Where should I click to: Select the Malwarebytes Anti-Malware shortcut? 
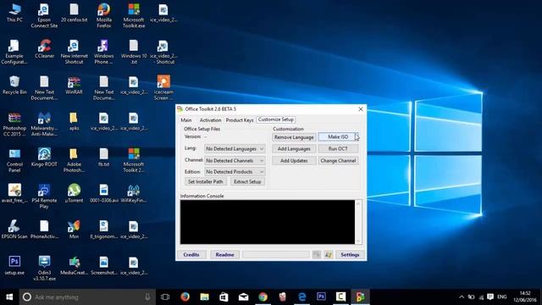[44, 124]
